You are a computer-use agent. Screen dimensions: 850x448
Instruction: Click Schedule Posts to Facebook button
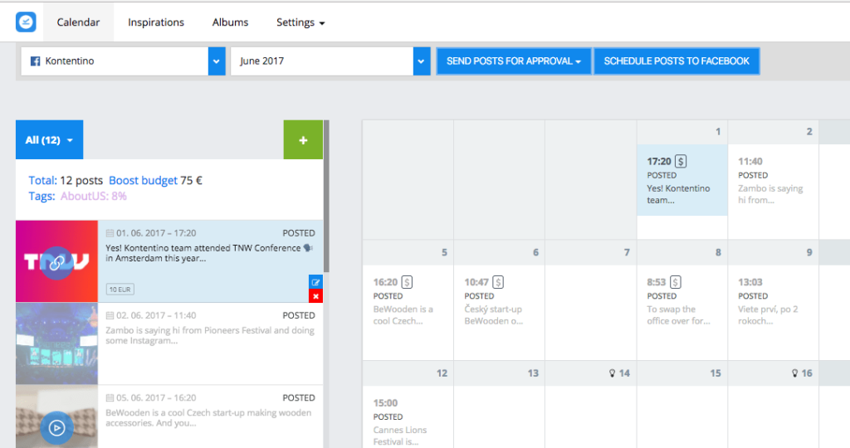(x=677, y=61)
